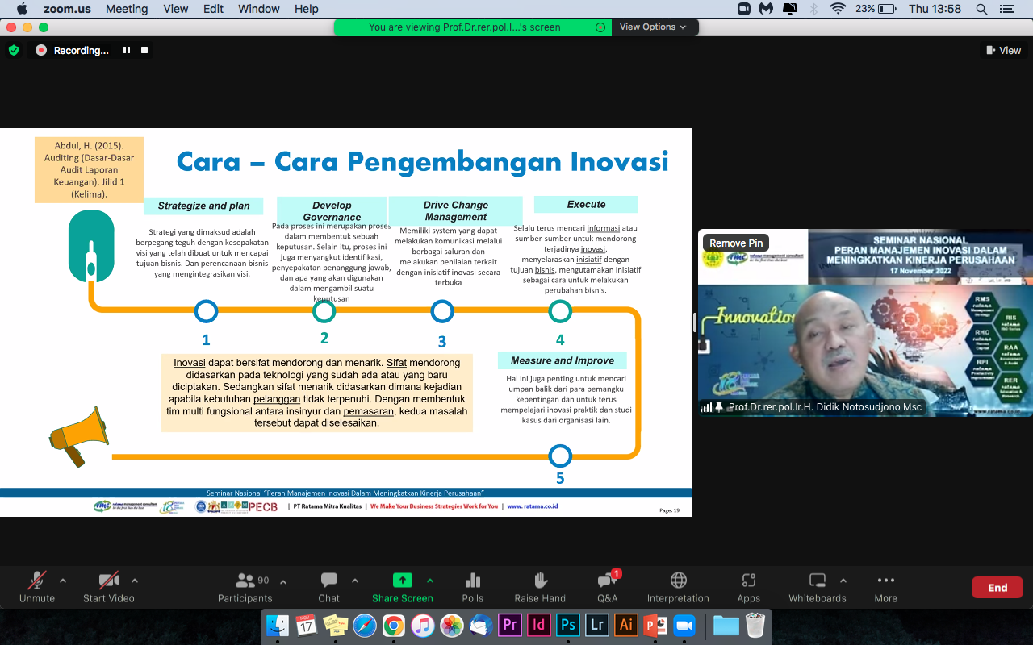Expand the View Options dropdown
The image size is (1033, 645).
(653, 27)
